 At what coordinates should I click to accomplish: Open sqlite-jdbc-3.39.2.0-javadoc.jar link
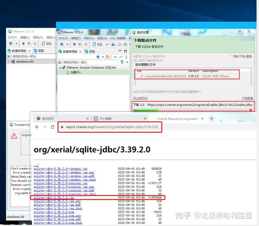click(x=60, y=169)
